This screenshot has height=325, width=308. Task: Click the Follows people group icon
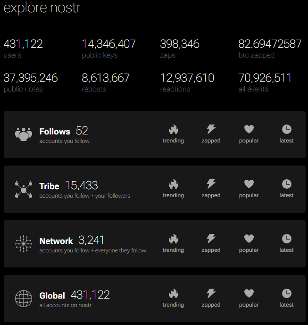23,134
